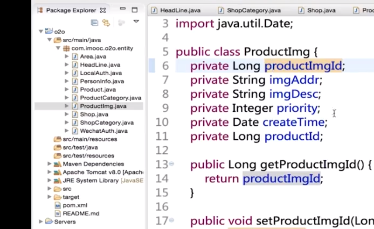Maximize the Package Explorer panel
The width and height of the screenshot is (374, 229).
click(x=134, y=10)
